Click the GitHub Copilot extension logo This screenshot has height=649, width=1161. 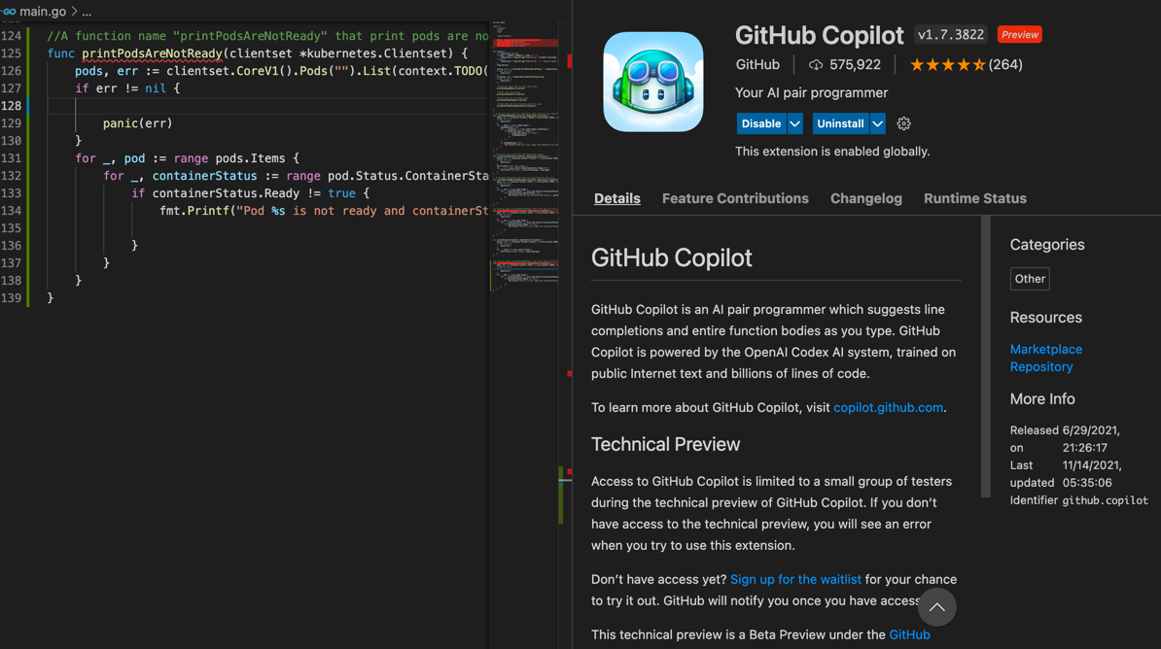coord(652,82)
